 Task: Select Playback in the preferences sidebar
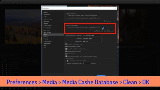point(46,39)
